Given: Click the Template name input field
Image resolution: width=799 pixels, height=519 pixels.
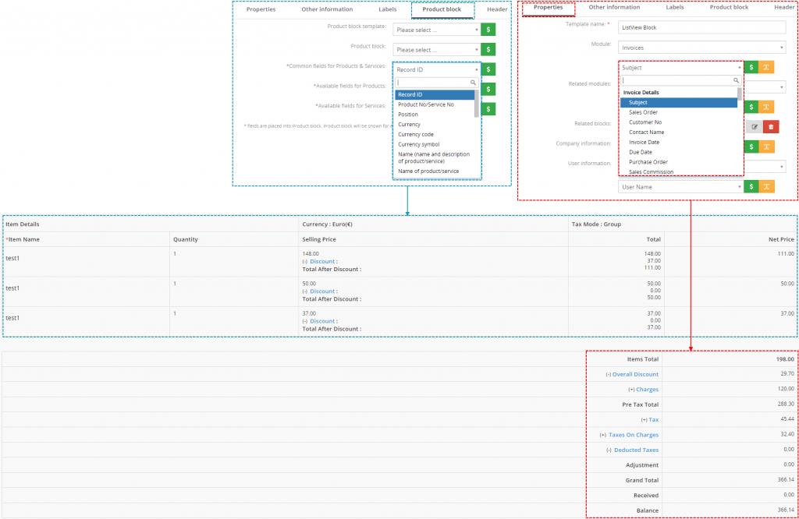Looking at the screenshot, I should (701, 27).
